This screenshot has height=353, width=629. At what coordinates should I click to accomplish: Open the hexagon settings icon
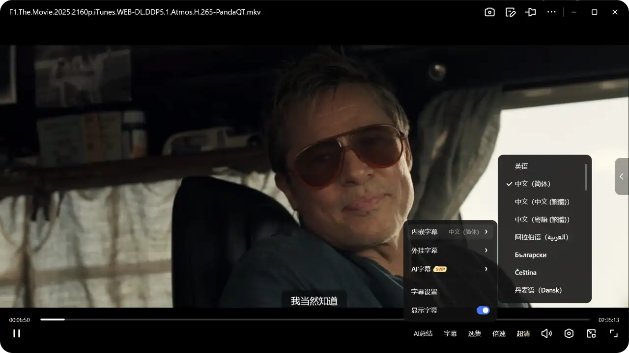coord(569,333)
